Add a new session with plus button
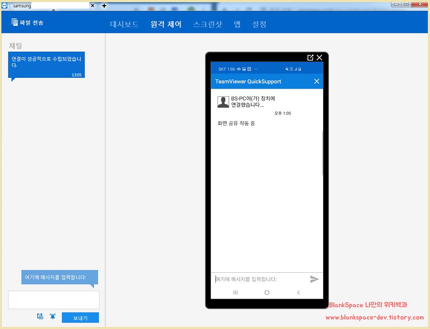The width and height of the screenshot is (430, 329). [104, 6]
